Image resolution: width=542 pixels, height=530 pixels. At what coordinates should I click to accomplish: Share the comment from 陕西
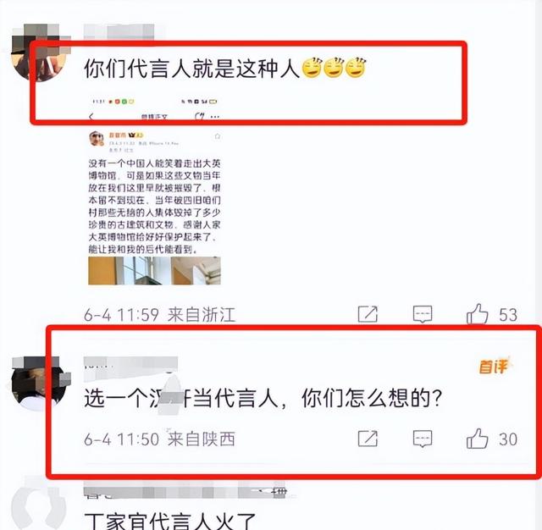pyautogui.click(x=368, y=439)
